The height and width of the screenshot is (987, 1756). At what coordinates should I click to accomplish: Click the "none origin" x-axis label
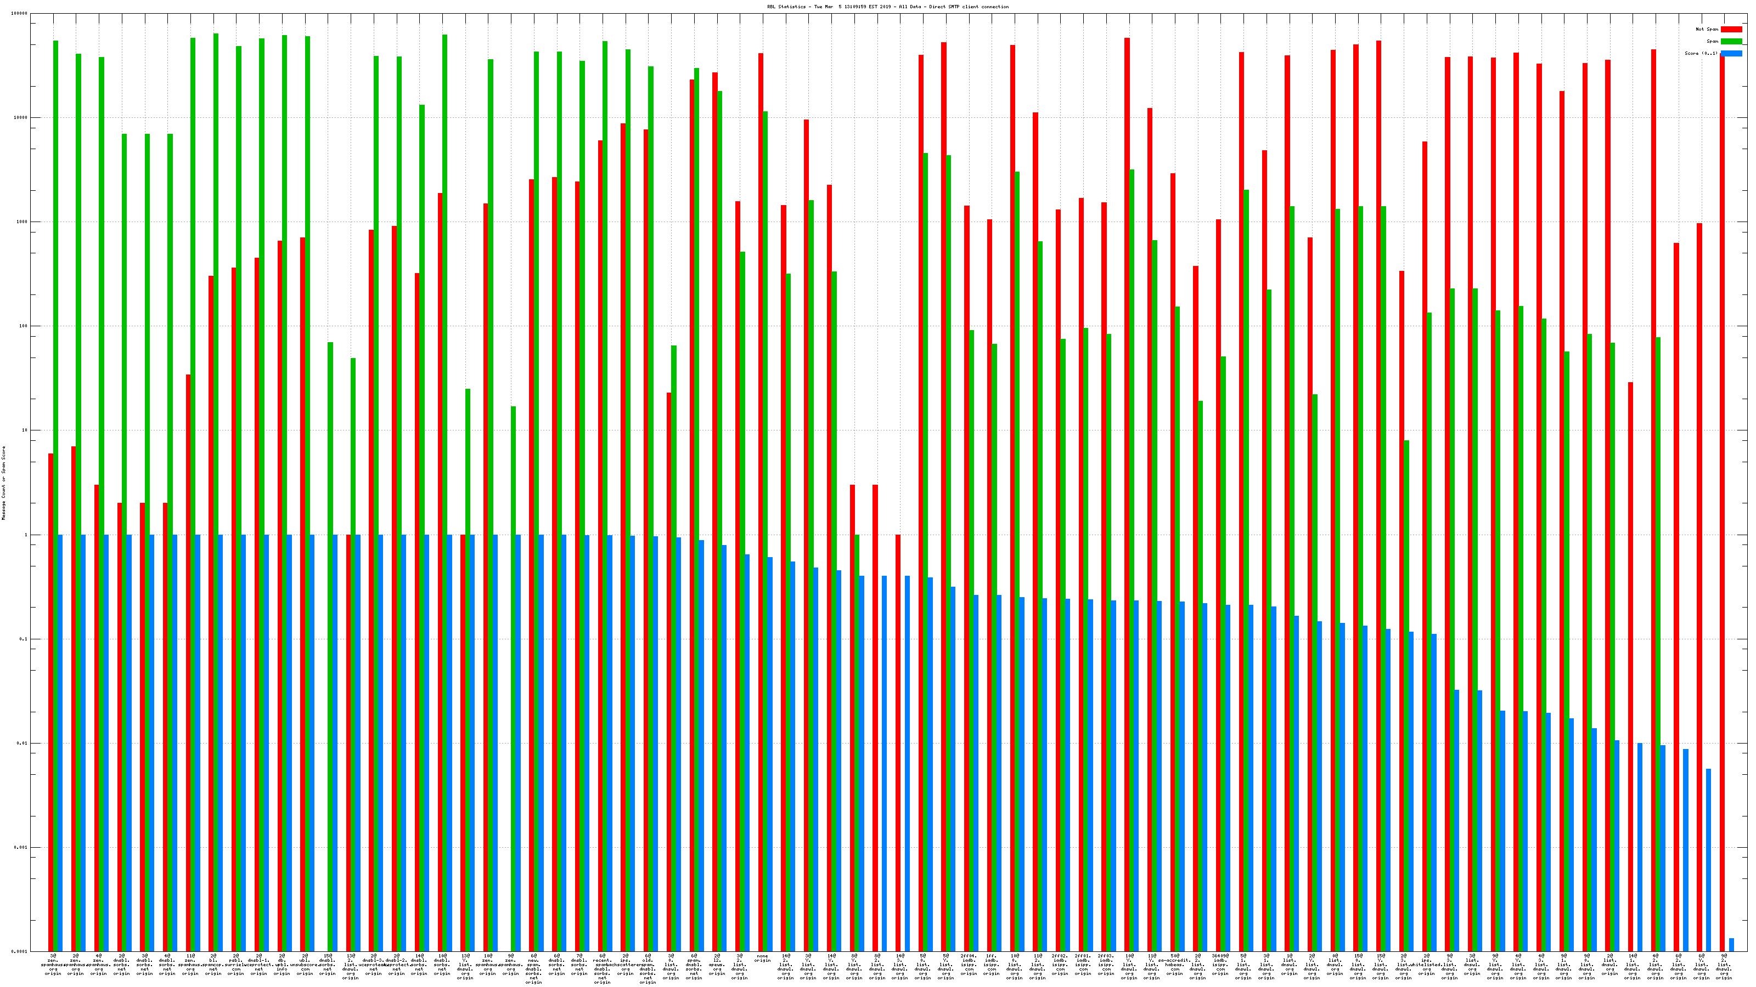coord(762,958)
